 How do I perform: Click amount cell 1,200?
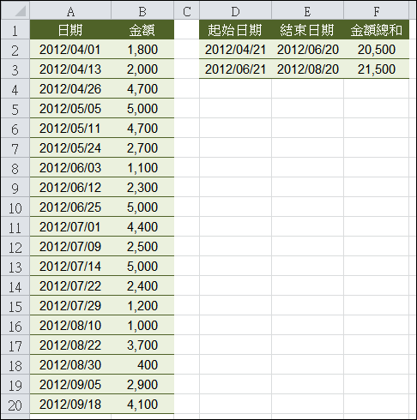tap(142, 306)
